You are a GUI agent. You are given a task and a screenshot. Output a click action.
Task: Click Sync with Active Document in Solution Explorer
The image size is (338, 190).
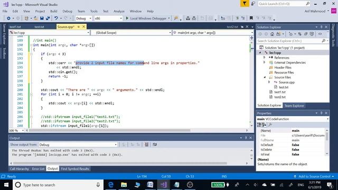pyautogui.click(x=300, y=34)
